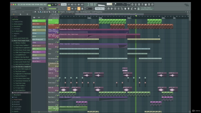
Task: Open the snap setting dropdown showing Bar
Action: point(89,9)
